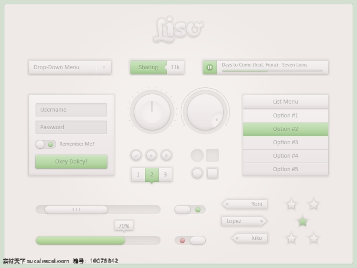The height and width of the screenshot is (268, 357).
Task: Go to page 1 in pagination
Action: pyautogui.click(x=138, y=175)
